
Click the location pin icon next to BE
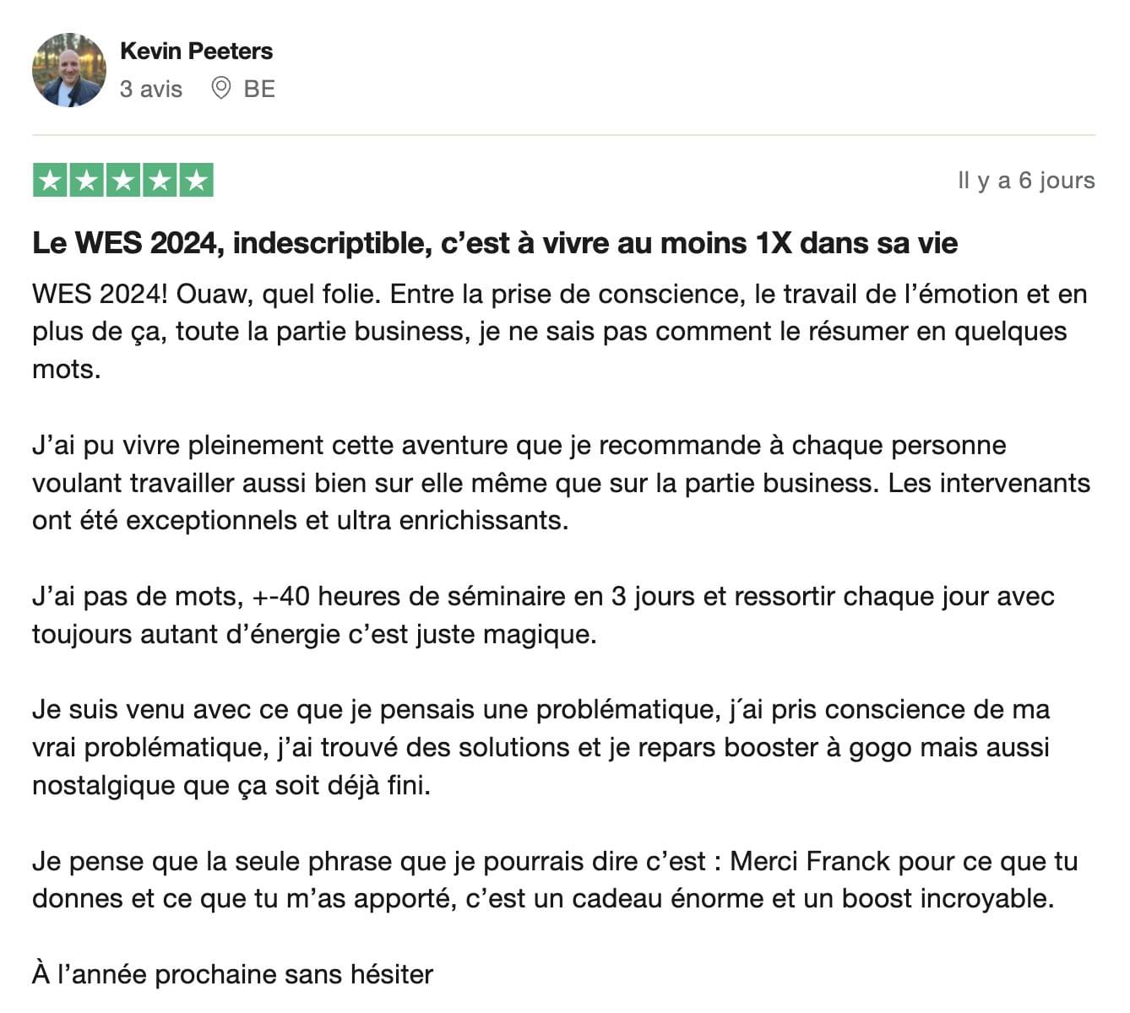tap(221, 88)
